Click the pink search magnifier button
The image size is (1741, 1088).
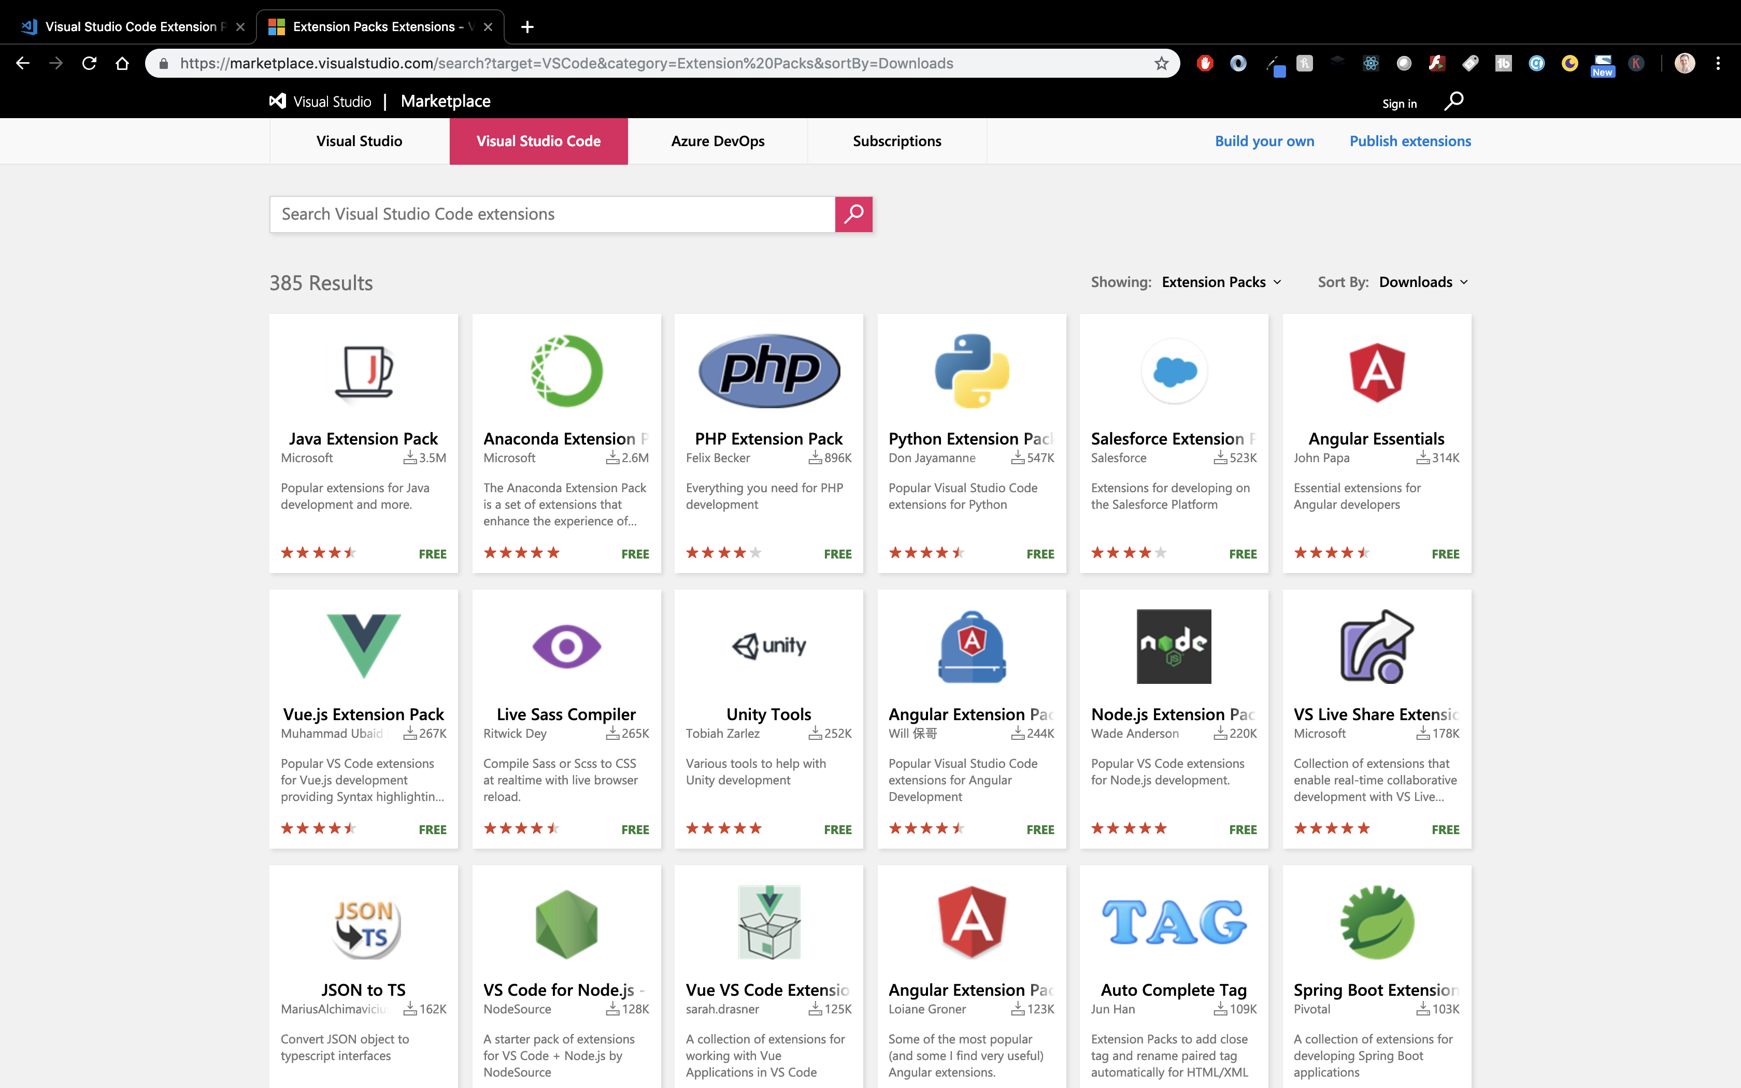(x=853, y=214)
